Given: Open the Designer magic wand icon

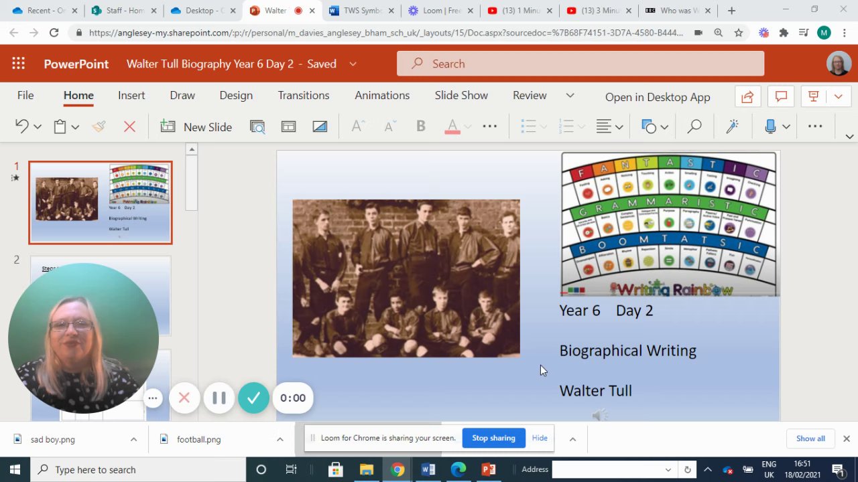Looking at the screenshot, I should [x=732, y=127].
